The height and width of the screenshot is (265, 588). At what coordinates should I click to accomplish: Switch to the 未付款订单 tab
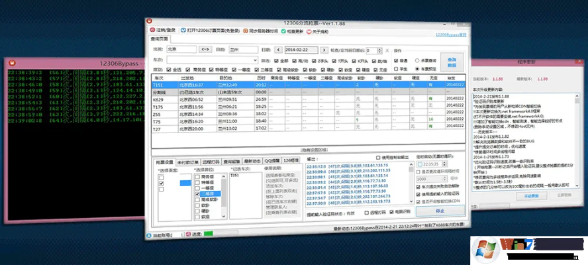187,162
